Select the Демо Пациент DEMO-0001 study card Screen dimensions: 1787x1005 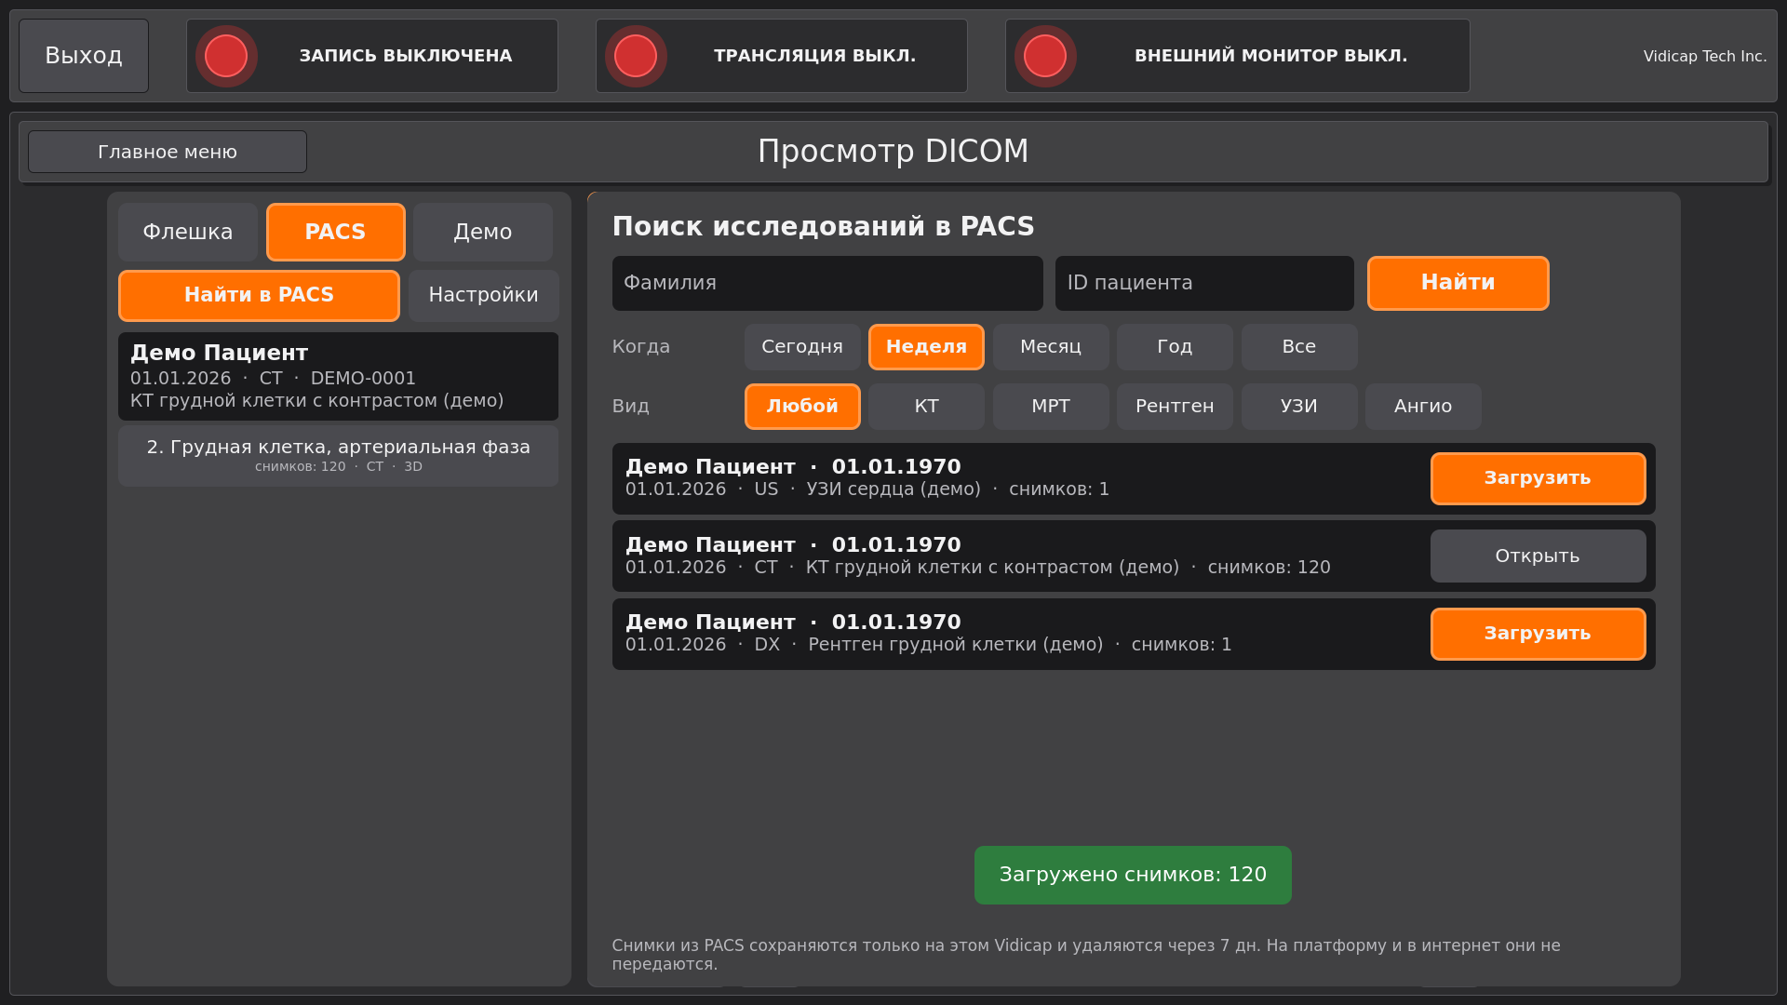pos(338,376)
